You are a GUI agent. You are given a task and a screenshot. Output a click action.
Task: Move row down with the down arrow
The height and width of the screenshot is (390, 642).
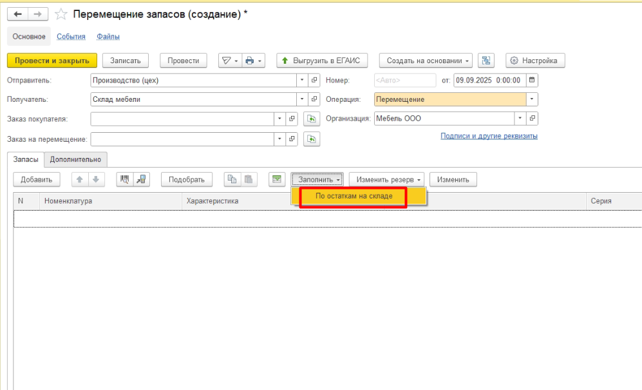tap(96, 180)
